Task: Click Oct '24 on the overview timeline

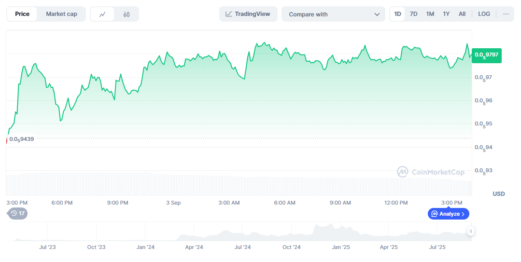Action: pos(291,247)
